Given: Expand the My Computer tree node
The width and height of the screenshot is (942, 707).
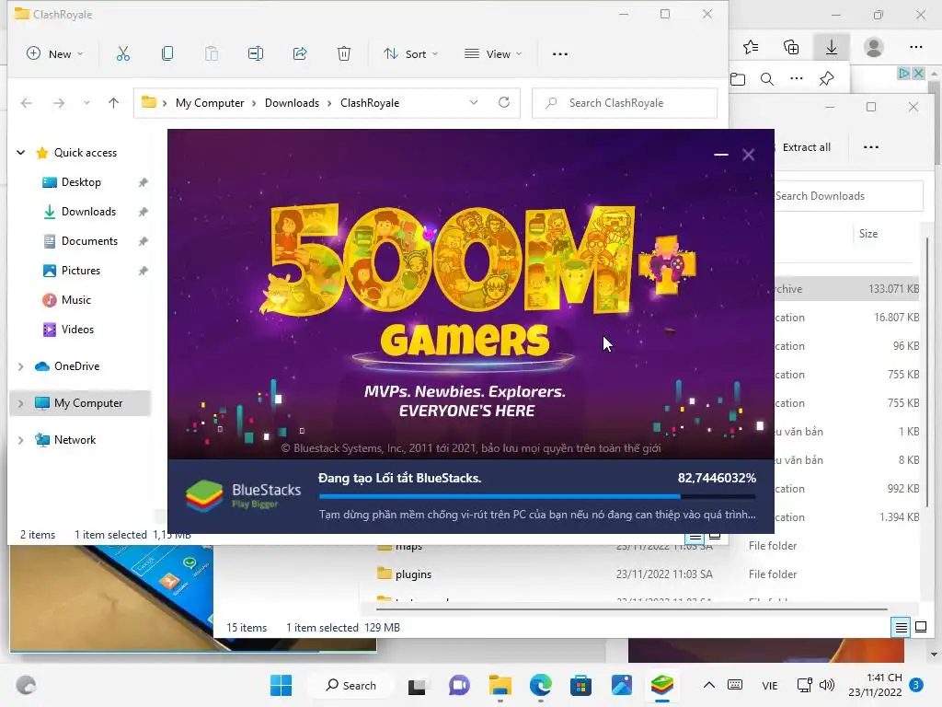Looking at the screenshot, I should click(x=20, y=403).
